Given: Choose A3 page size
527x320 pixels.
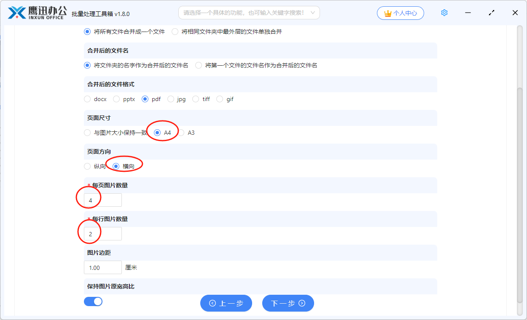Looking at the screenshot, I should 186,133.
